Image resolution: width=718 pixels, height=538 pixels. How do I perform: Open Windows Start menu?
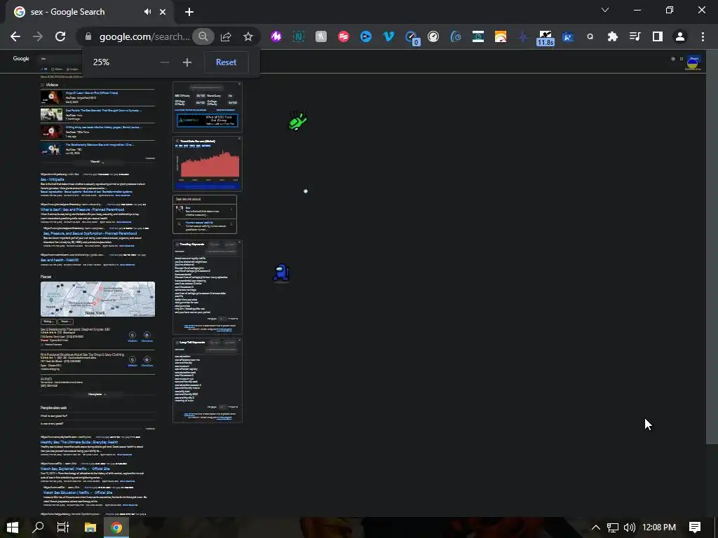click(x=13, y=527)
